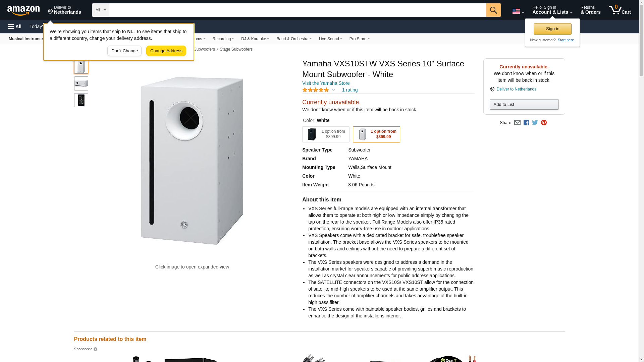The image size is (644, 362).
Task: Click Visit the Yamaha Store link
Action: [x=326, y=83]
